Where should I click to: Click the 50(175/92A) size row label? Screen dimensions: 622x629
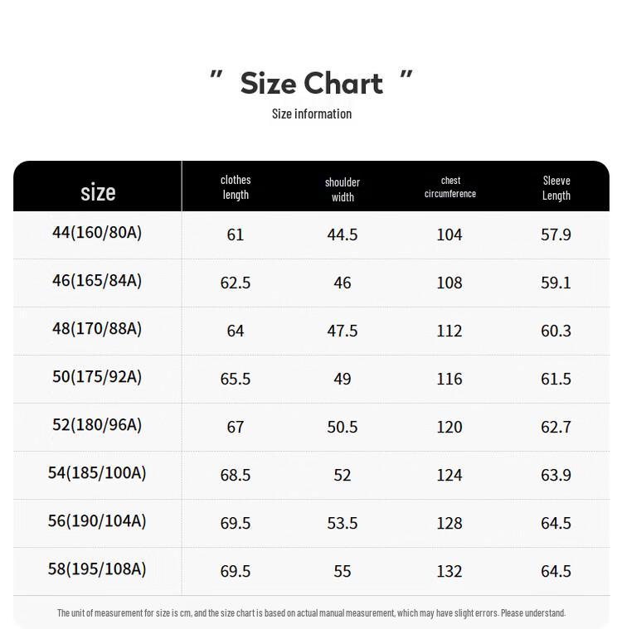tap(97, 377)
